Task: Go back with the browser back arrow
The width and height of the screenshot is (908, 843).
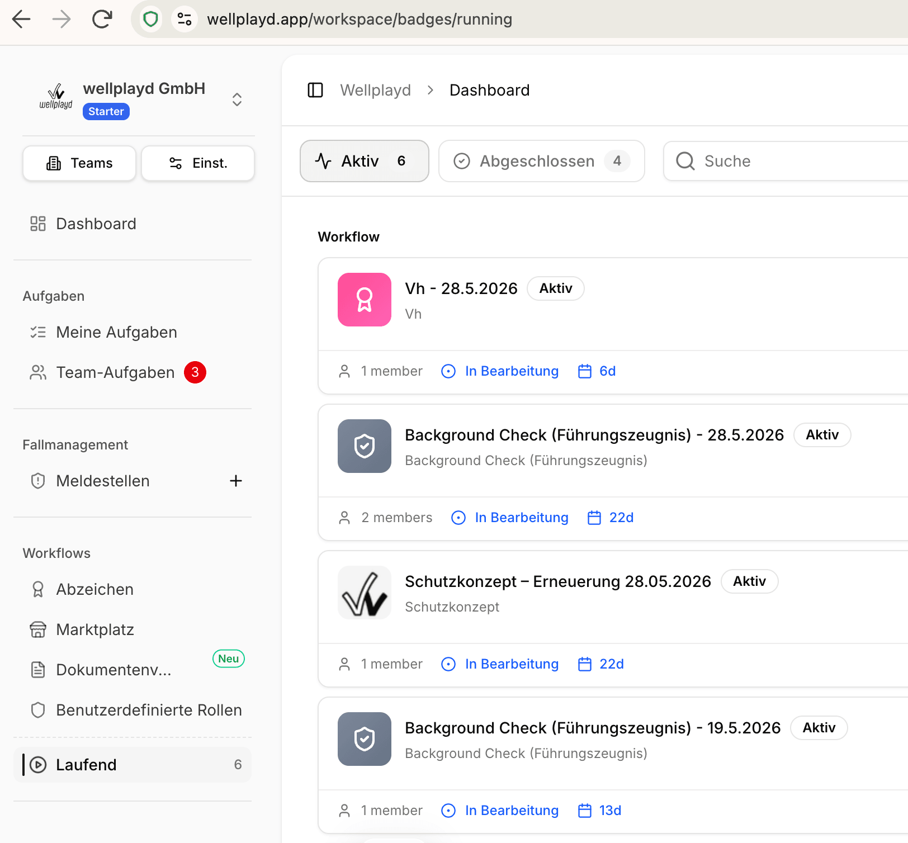Action: point(21,19)
